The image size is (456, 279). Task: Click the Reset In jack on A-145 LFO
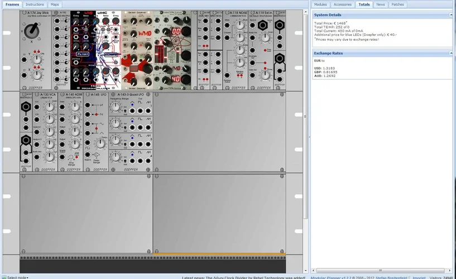point(88,154)
